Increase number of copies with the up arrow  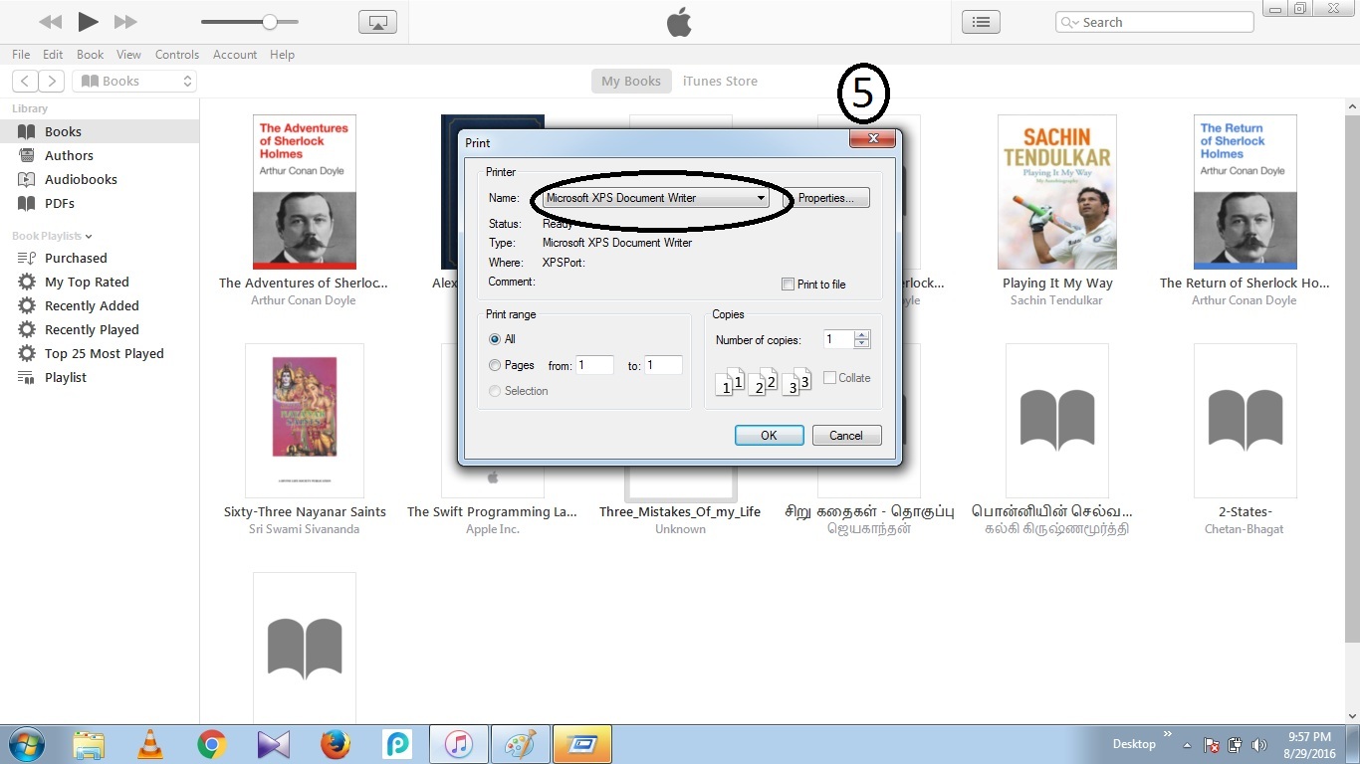862,334
